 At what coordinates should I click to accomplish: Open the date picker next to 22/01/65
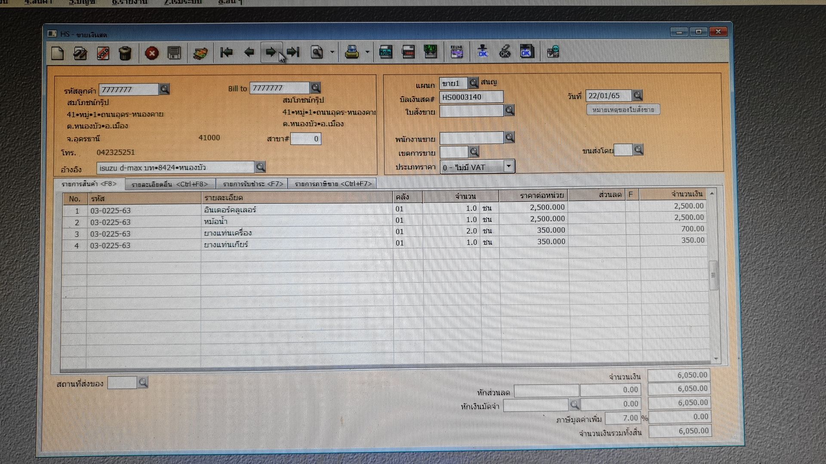[x=638, y=95]
